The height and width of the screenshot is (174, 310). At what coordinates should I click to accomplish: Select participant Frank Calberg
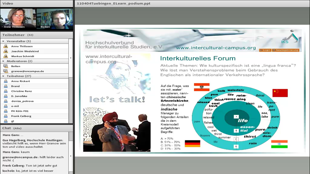tap(34, 116)
